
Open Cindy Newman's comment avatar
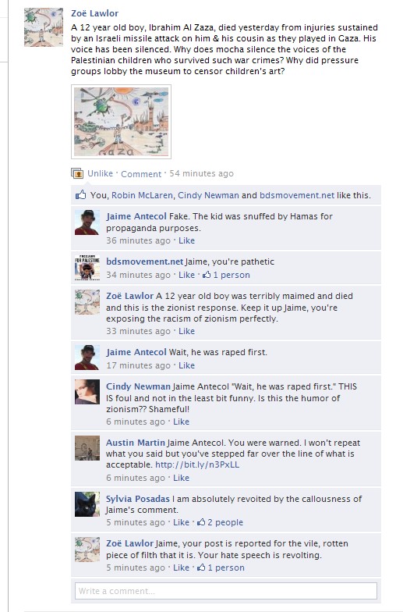(x=87, y=392)
